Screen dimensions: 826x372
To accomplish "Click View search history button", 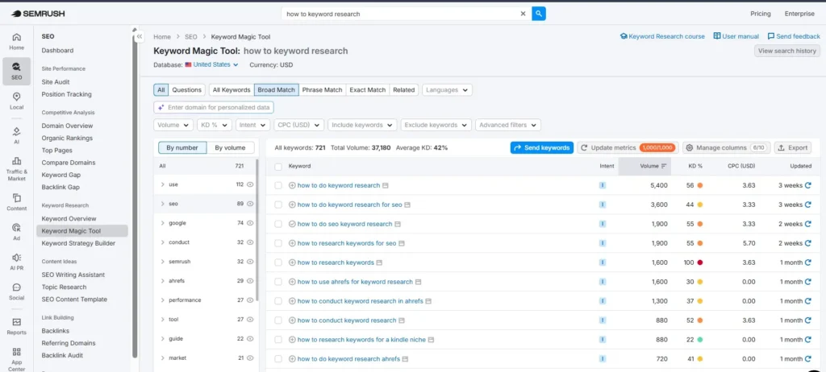I will coord(787,51).
